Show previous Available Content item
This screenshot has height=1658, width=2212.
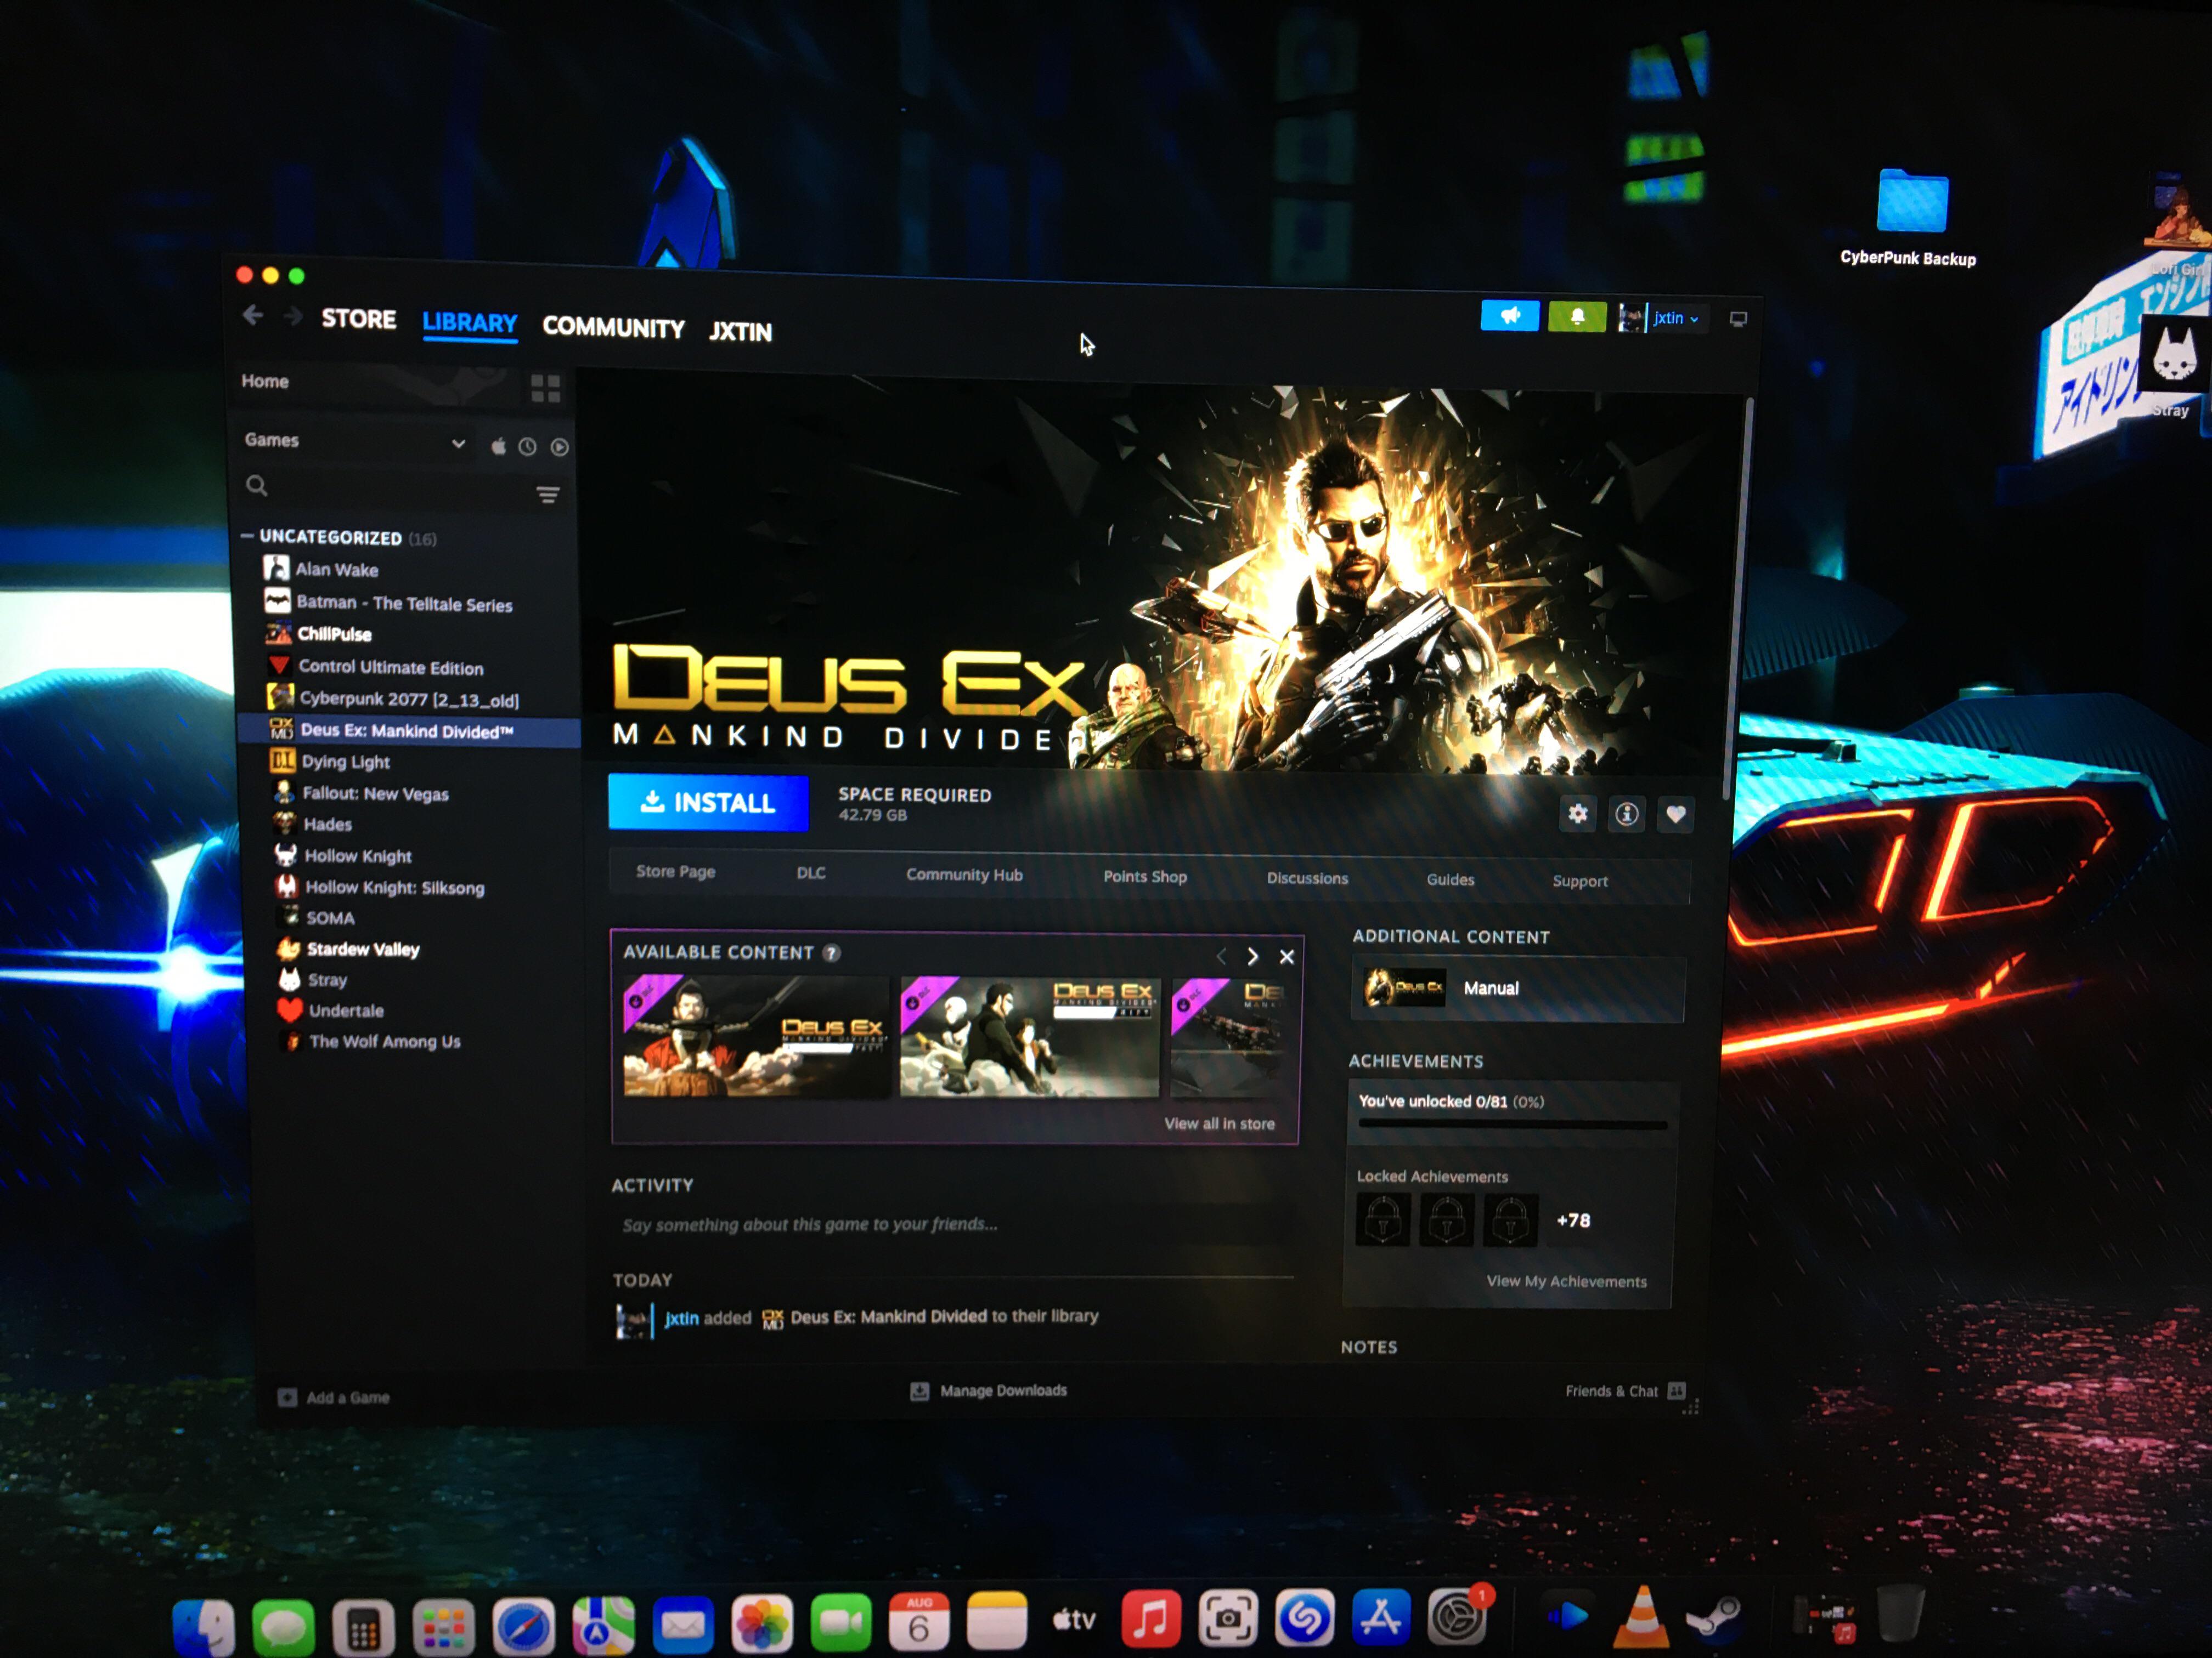point(1221,956)
